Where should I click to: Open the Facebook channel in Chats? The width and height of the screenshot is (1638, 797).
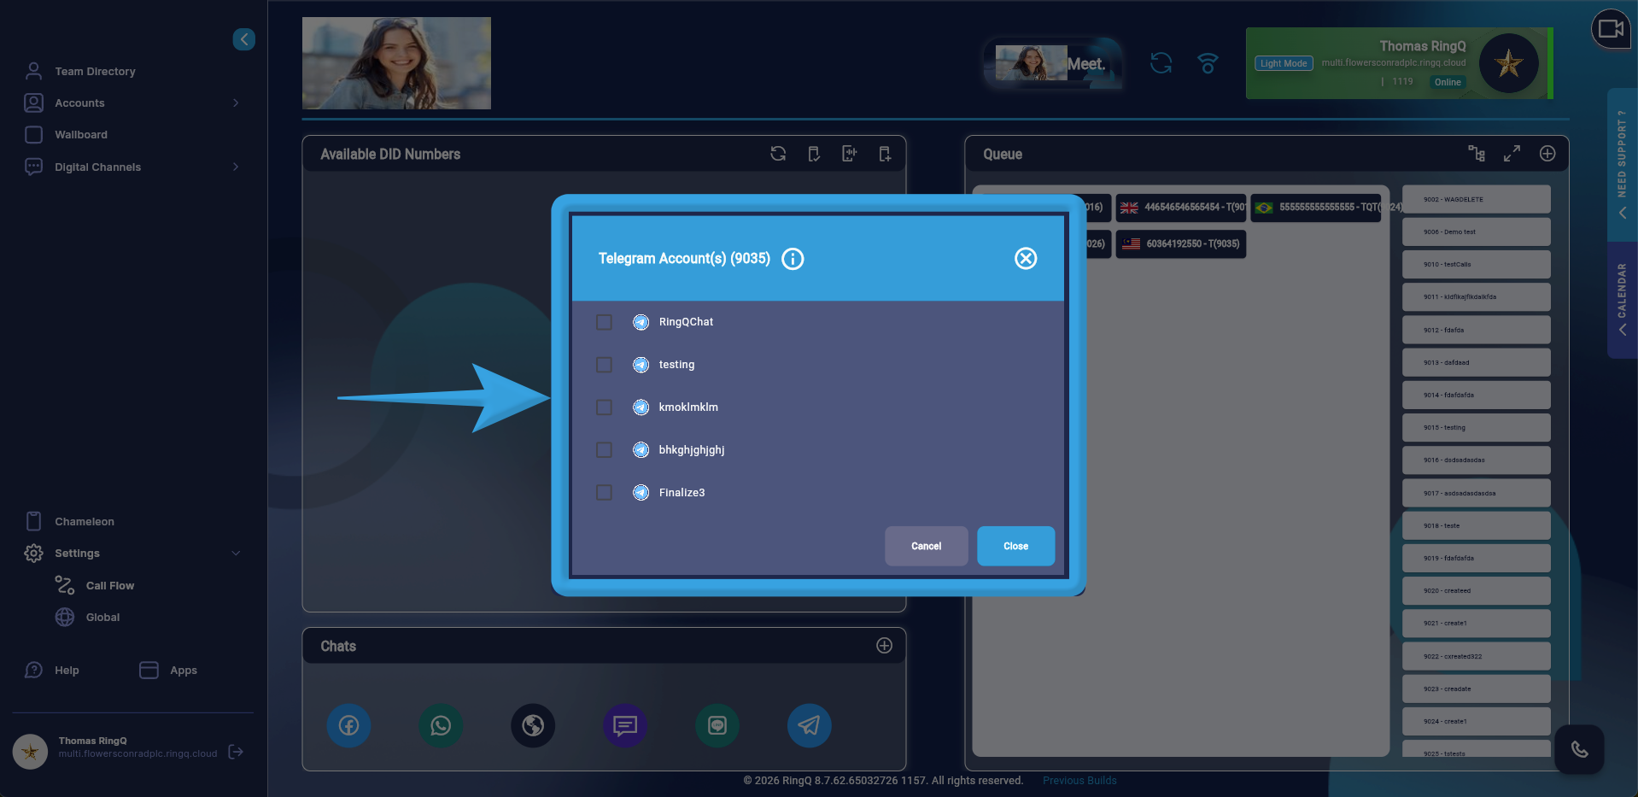(348, 725)
